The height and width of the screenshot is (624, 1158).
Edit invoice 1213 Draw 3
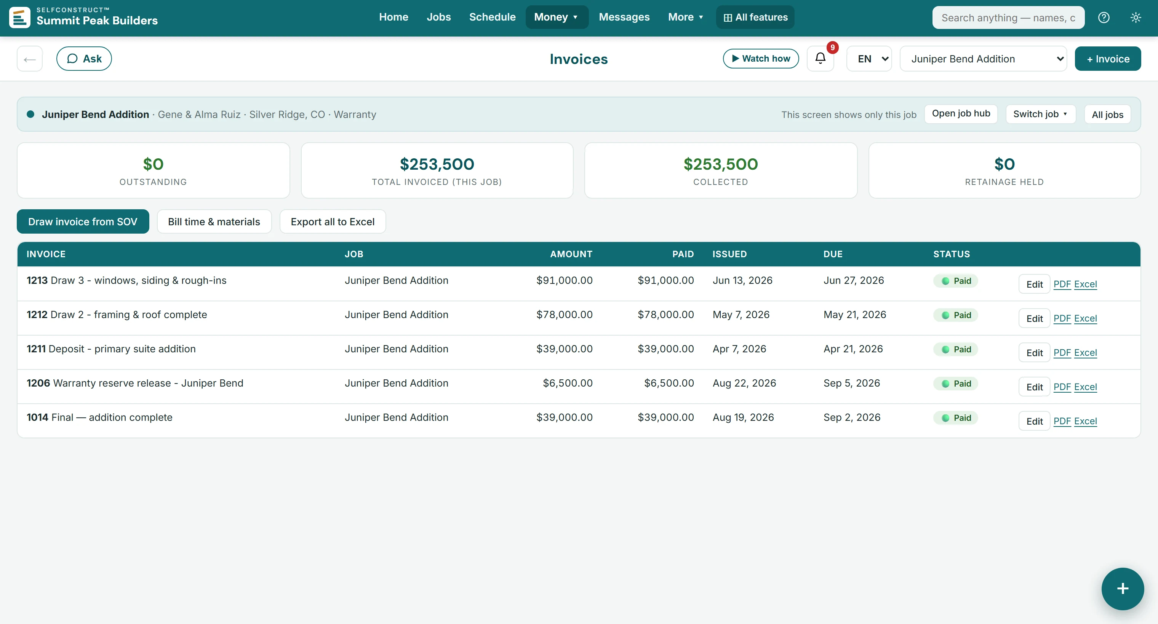coord(1034,284)
